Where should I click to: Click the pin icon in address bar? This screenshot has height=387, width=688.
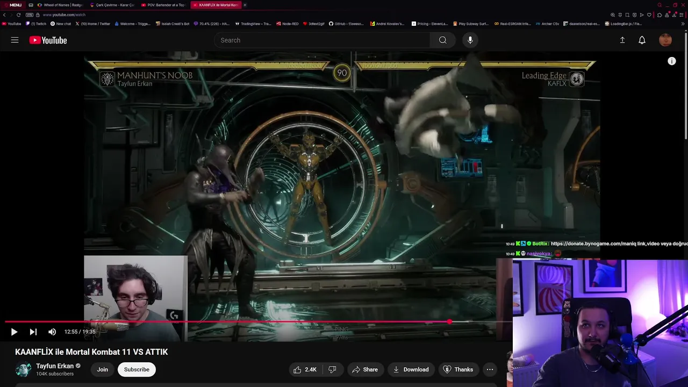(x=620, y=15)
